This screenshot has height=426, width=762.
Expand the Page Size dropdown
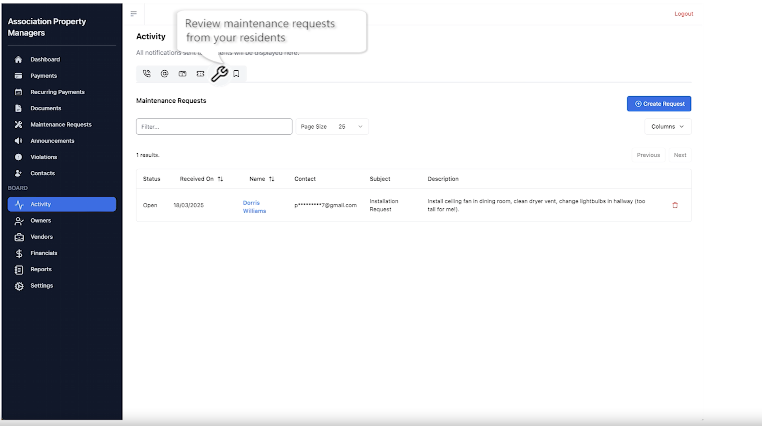[332, 126]
